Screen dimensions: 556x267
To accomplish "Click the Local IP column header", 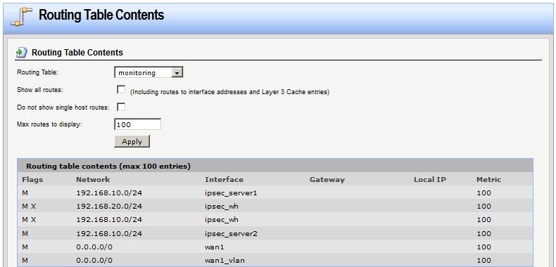I will click(x=430, y=180).
